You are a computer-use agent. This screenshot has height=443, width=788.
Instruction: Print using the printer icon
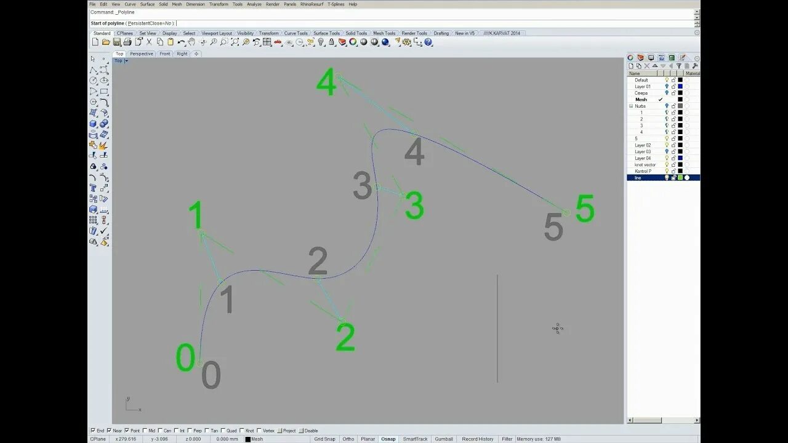(127, 42)
